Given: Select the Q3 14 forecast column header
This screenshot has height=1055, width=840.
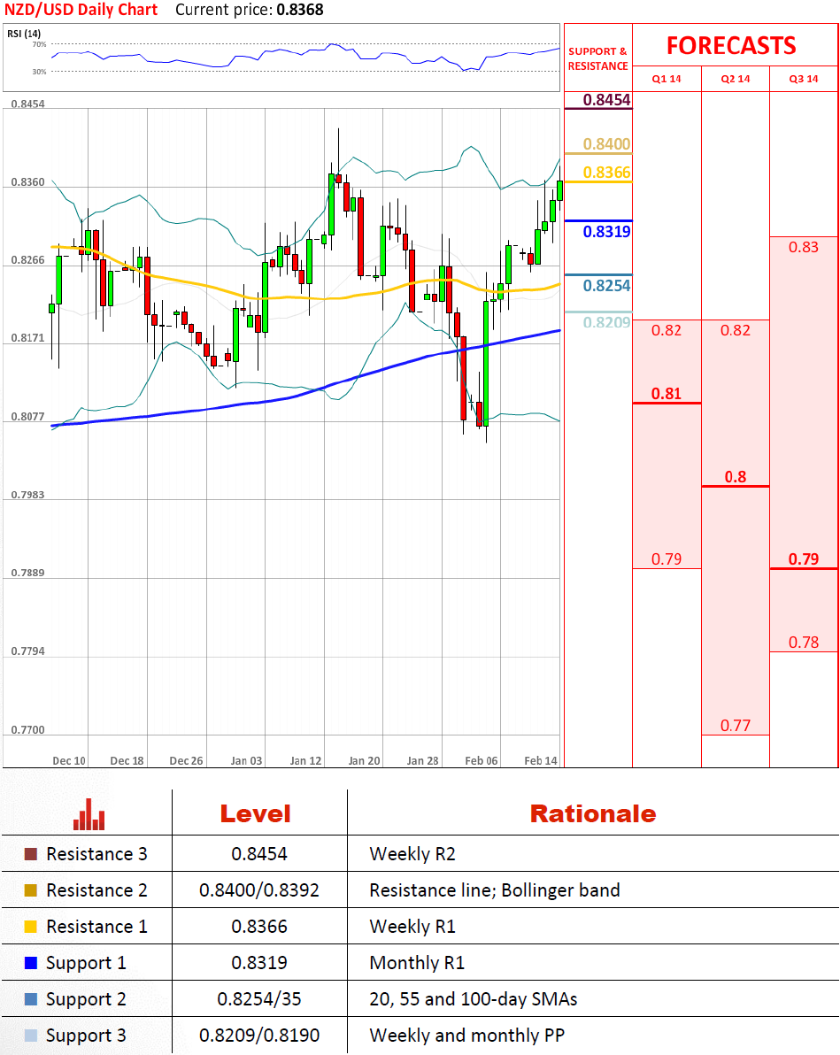Looking at the screenshot, I should coord(804,79).
